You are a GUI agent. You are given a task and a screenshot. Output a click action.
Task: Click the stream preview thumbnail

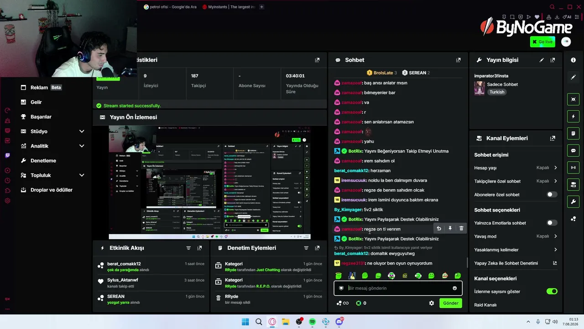[209, 182]
